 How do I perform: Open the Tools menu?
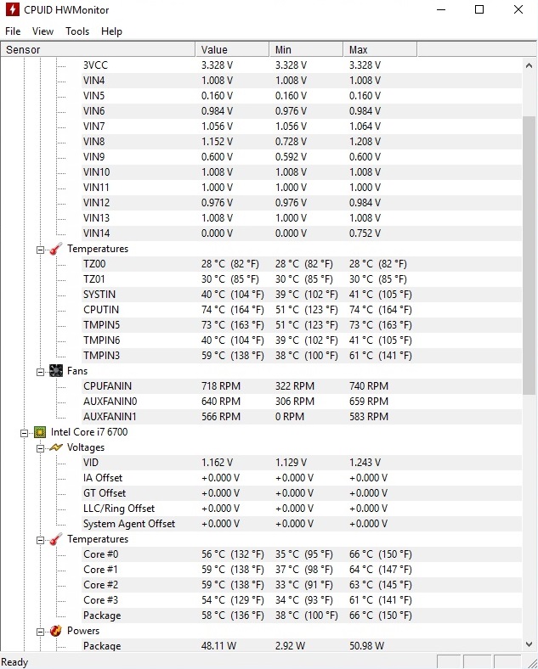click(x=77, y=31)
